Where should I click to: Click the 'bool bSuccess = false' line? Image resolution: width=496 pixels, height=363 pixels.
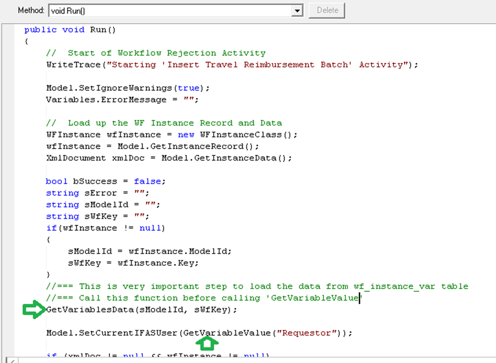point(106,181)
